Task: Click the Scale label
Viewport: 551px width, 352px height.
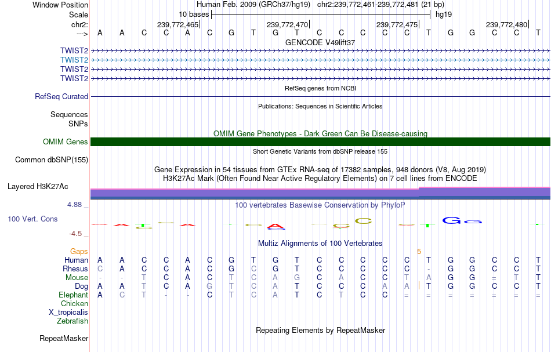Action: click(78, 14)
